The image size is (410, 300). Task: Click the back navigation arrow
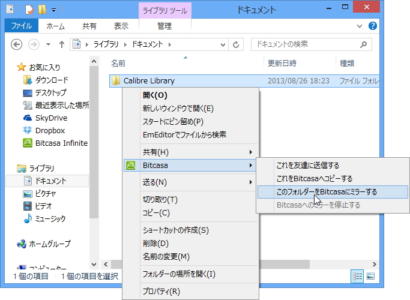16,44
